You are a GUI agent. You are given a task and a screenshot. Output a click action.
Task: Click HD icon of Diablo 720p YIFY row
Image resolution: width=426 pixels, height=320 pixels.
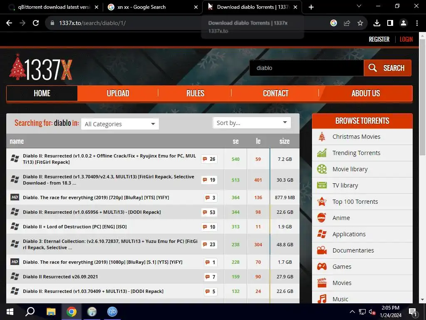pos(15,197)
